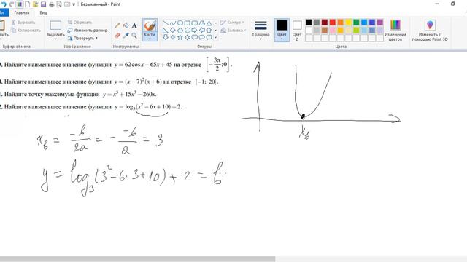The width and height of the screenshot is (467, 262).
Task: Select the Fill with color bucket tool
Action: pyautogui.click(x=126, y=26)
